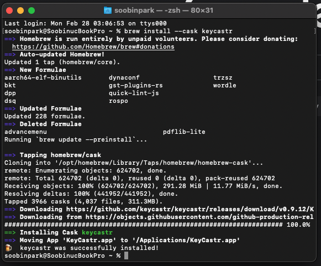Click the 'Auto-updated Homebrew!' heading
321x266 pixels.
(62, 55)
